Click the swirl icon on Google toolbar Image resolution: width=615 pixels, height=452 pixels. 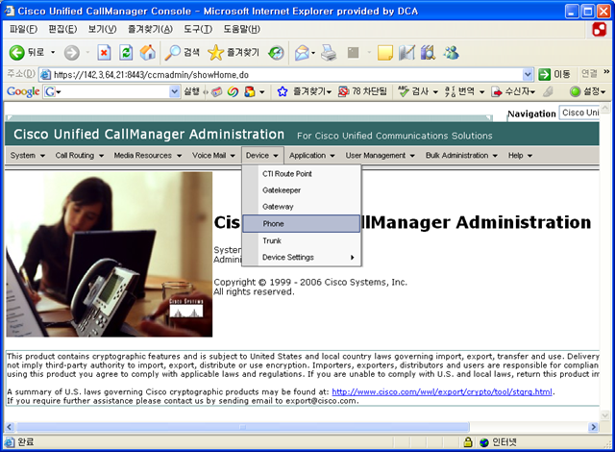pyautogui.click(x=233, y=91)
